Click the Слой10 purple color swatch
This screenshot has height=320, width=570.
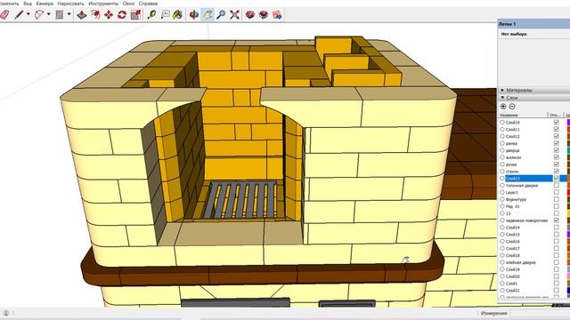click(568, 123)
